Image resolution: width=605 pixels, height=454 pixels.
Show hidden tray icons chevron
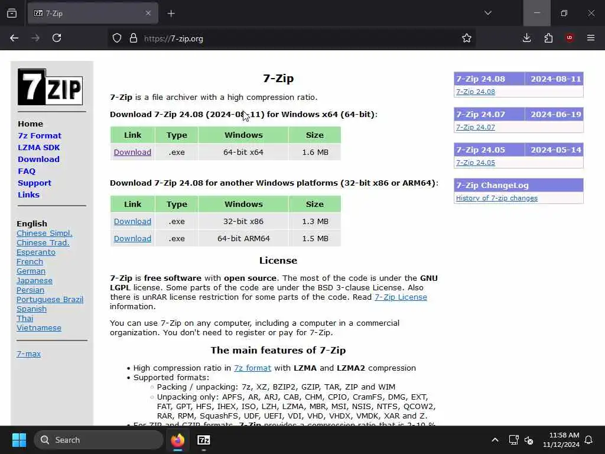pyautogui.click(x=495, y=440)
